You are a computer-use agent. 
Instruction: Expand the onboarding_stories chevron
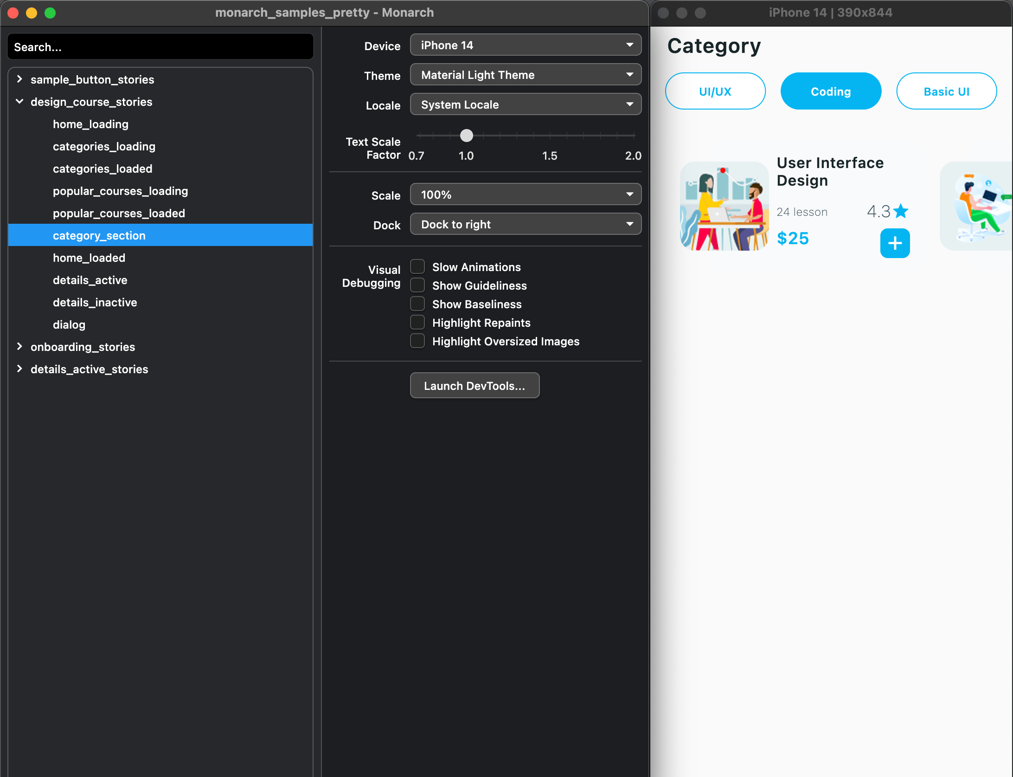(19, 347)
